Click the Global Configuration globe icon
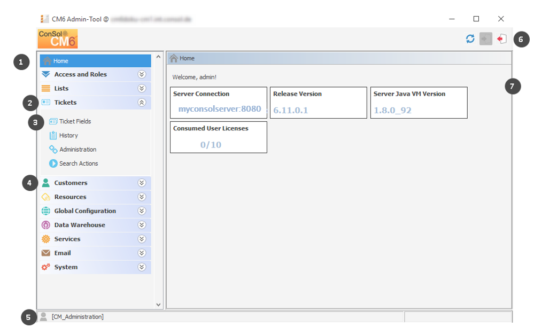534x335 pixels. click(x=46, y=211)
